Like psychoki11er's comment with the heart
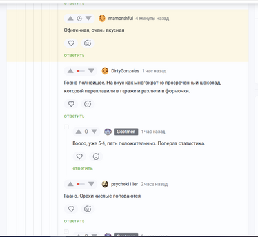 tap(71, 209)
